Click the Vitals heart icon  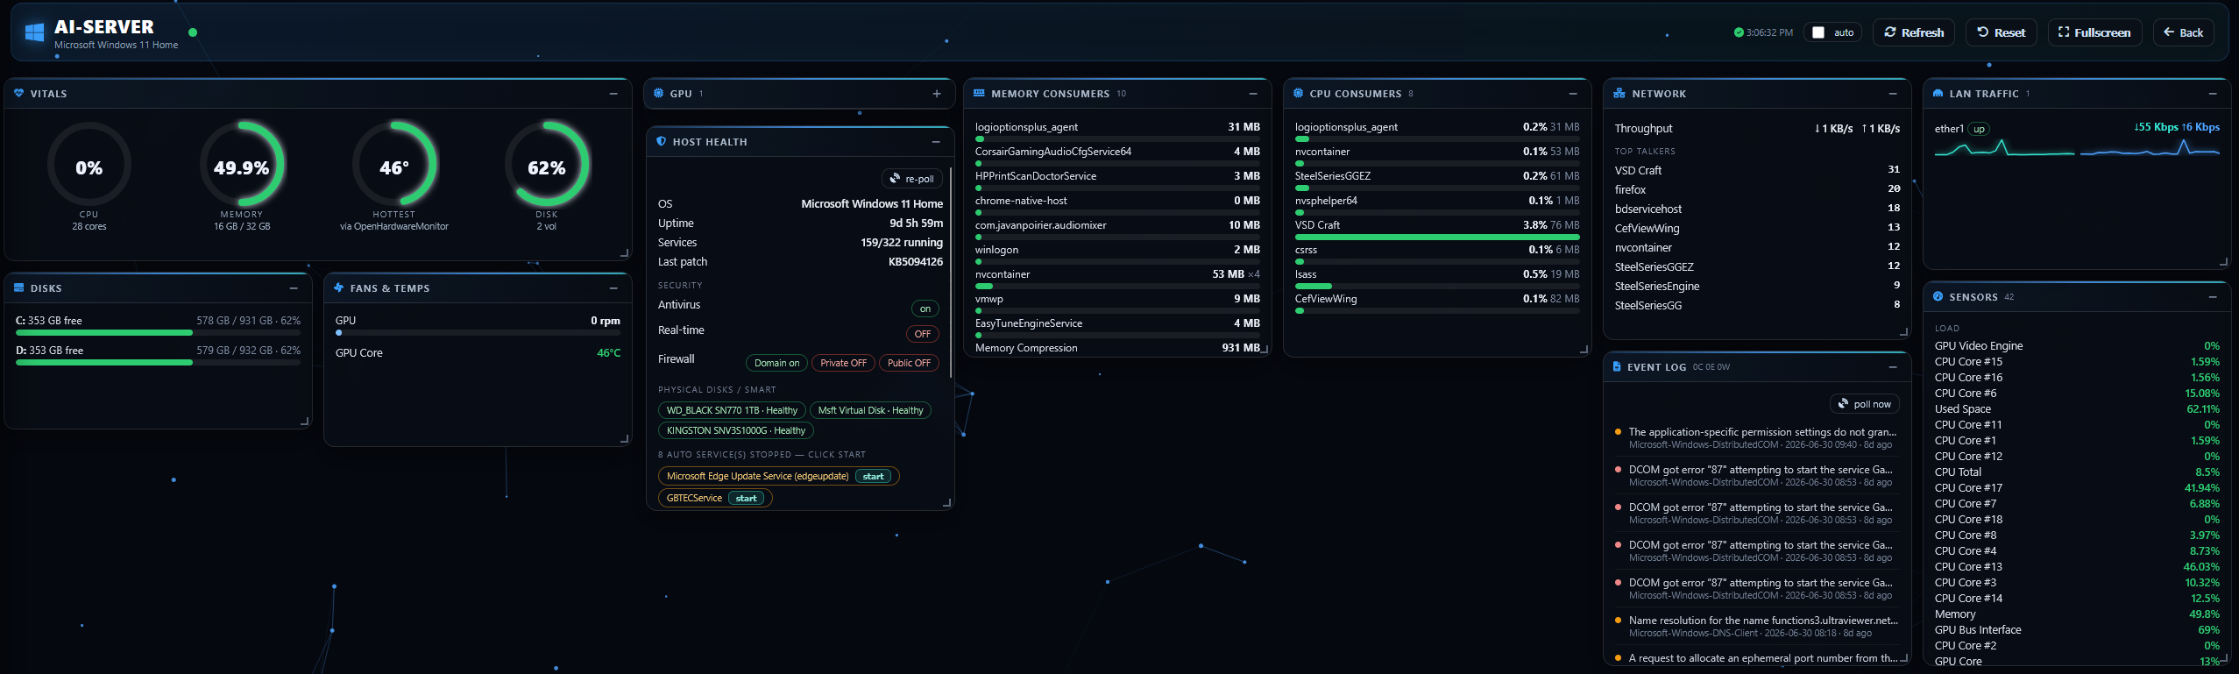click(x=19, y=93)
